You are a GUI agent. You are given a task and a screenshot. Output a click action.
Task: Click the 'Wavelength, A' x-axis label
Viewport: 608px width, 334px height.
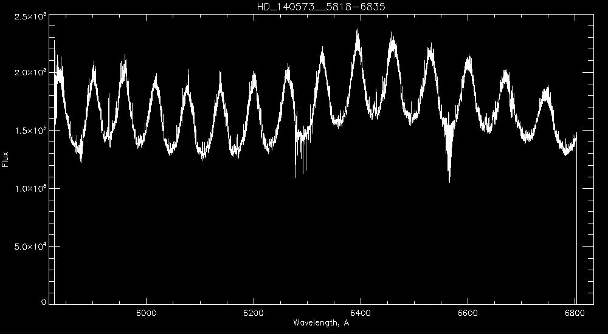(x=321, y=322)
